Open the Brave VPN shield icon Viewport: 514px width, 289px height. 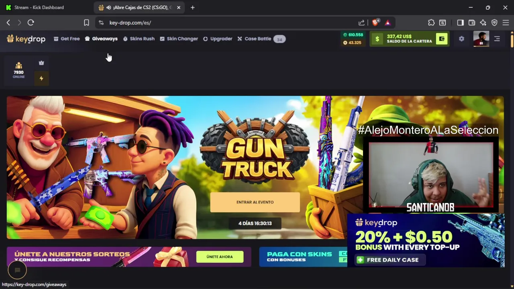coord(494,23)
